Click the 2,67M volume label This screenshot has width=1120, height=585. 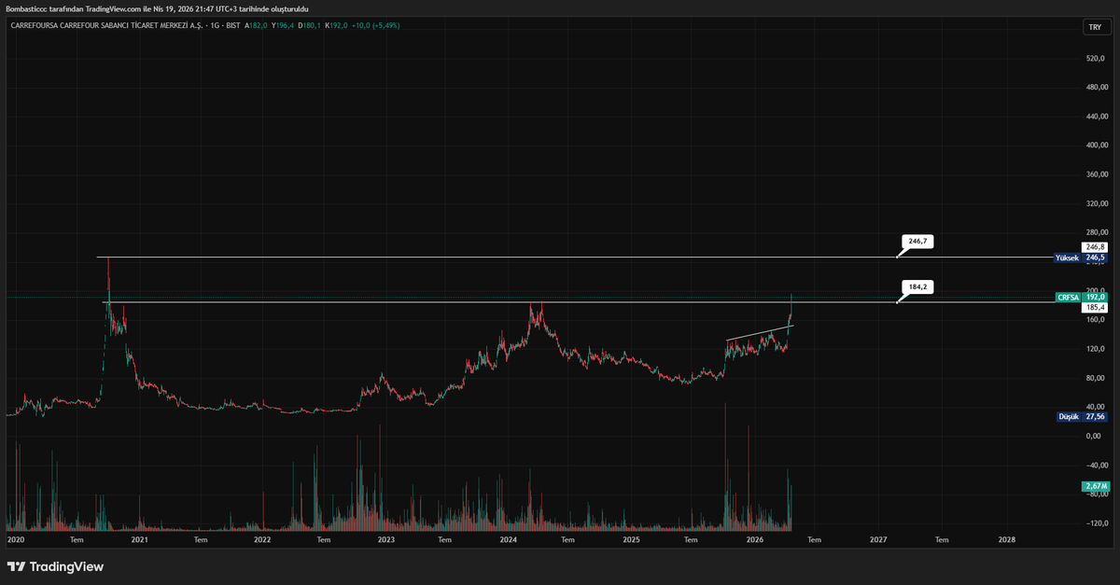pyautogui.click(x=1095, y=486)
